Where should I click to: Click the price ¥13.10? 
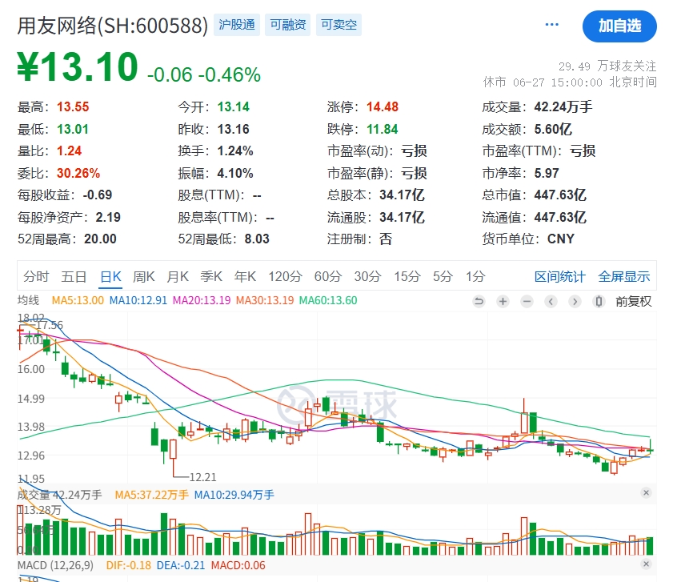(78, 66)
